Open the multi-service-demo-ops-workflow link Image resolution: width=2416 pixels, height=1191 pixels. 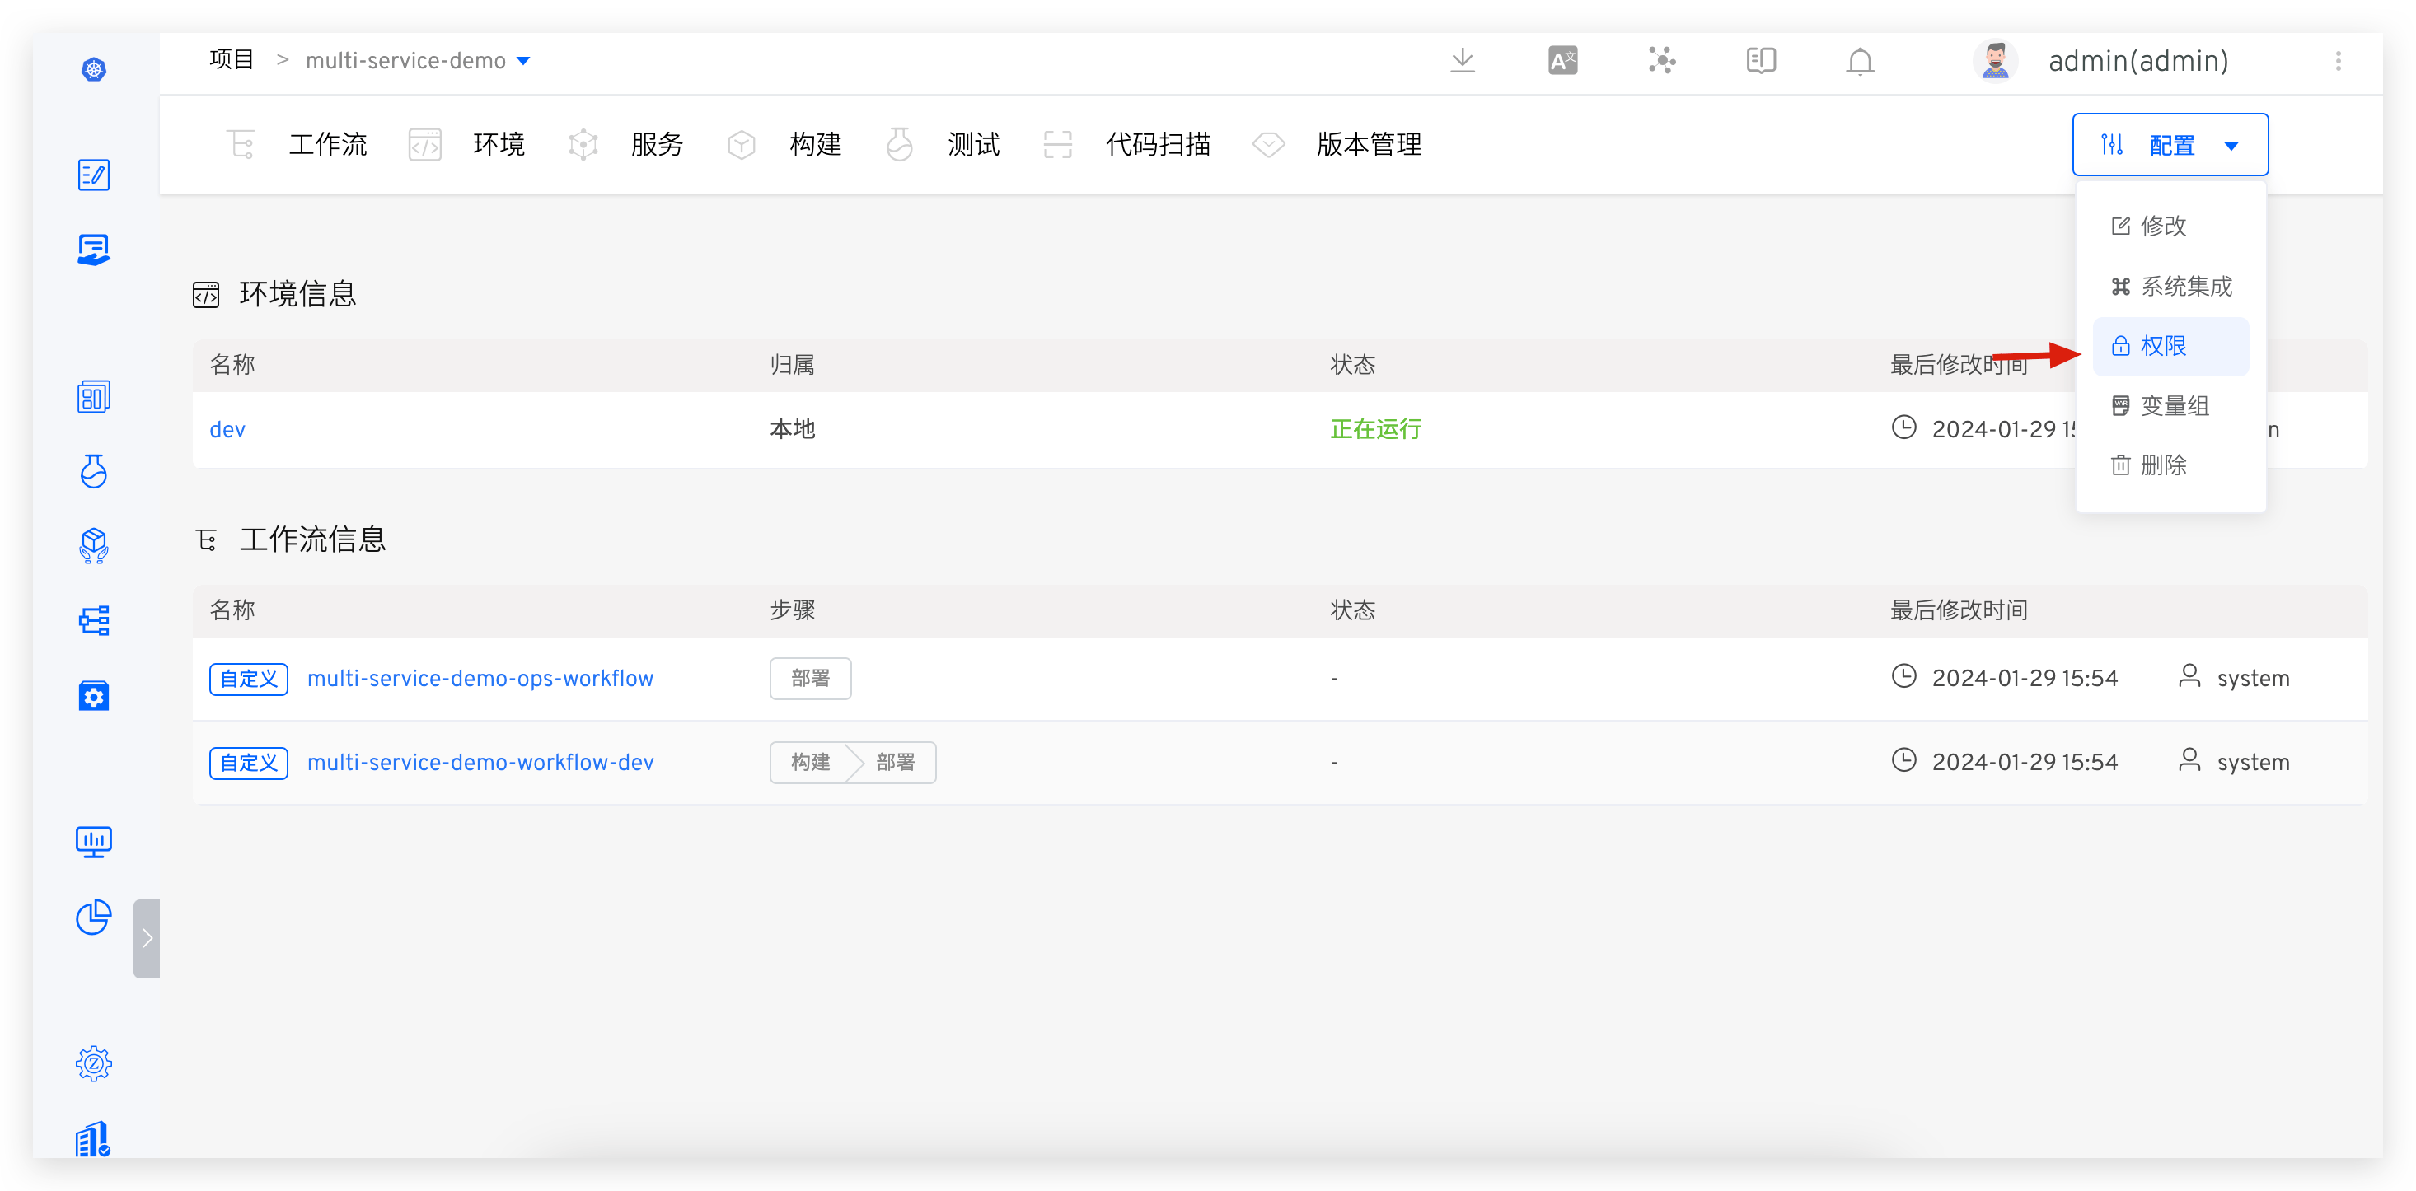click(x=480, y=677)
